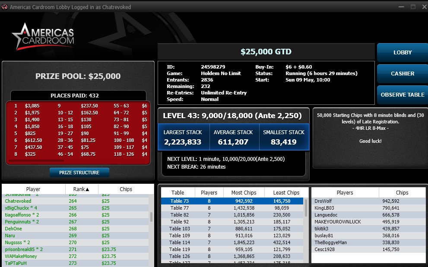Open the Prize Structure

coord(79,173)
